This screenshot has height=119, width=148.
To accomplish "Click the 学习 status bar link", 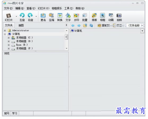I will [15, 113].
